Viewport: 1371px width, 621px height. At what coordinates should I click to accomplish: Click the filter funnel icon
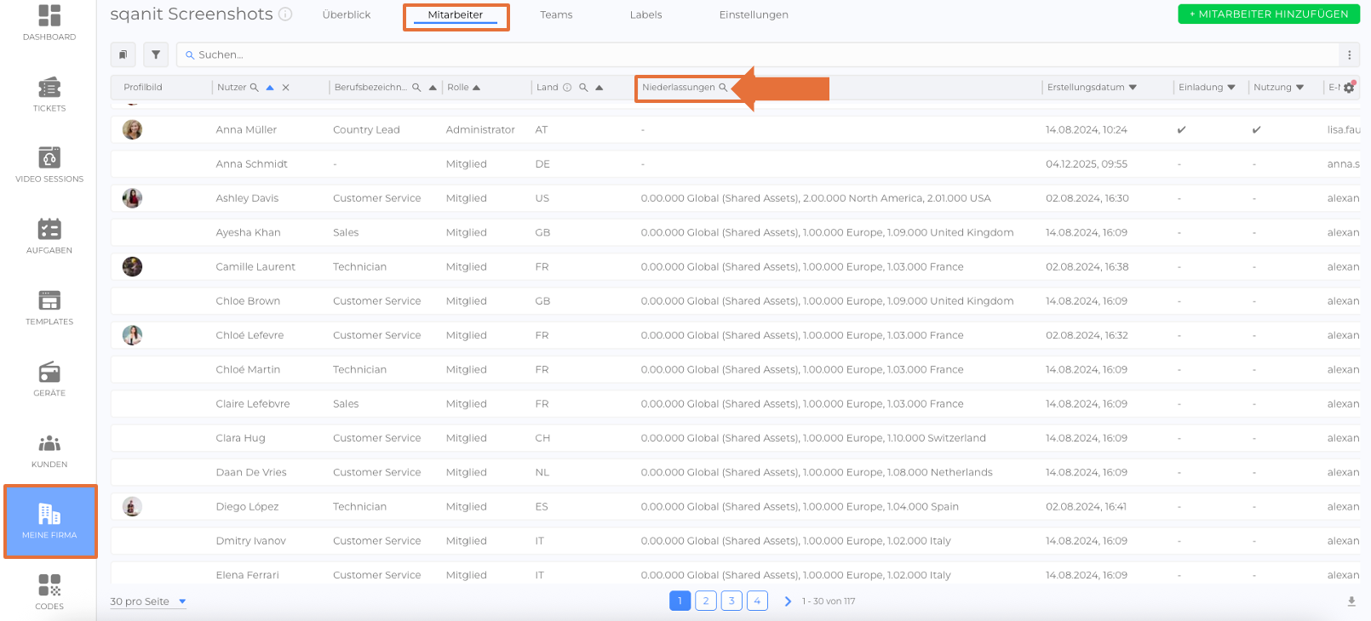coord(156,54)
